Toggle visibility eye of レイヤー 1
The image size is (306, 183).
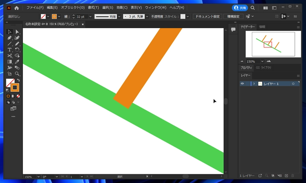(x=242, y=84)
